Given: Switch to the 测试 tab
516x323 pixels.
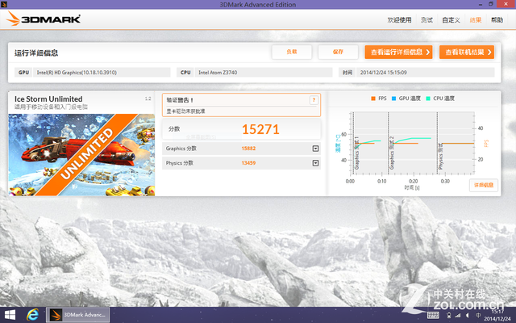Looking at the screenshot, I should [x=427, y=20].
